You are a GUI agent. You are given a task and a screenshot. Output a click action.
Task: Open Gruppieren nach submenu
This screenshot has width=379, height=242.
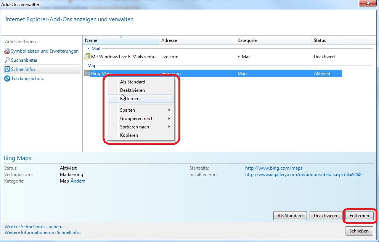pyautogui.click(x=140, y=119)
